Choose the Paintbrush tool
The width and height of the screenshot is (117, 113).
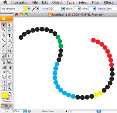pyautogui.click(x=4, y=45)
